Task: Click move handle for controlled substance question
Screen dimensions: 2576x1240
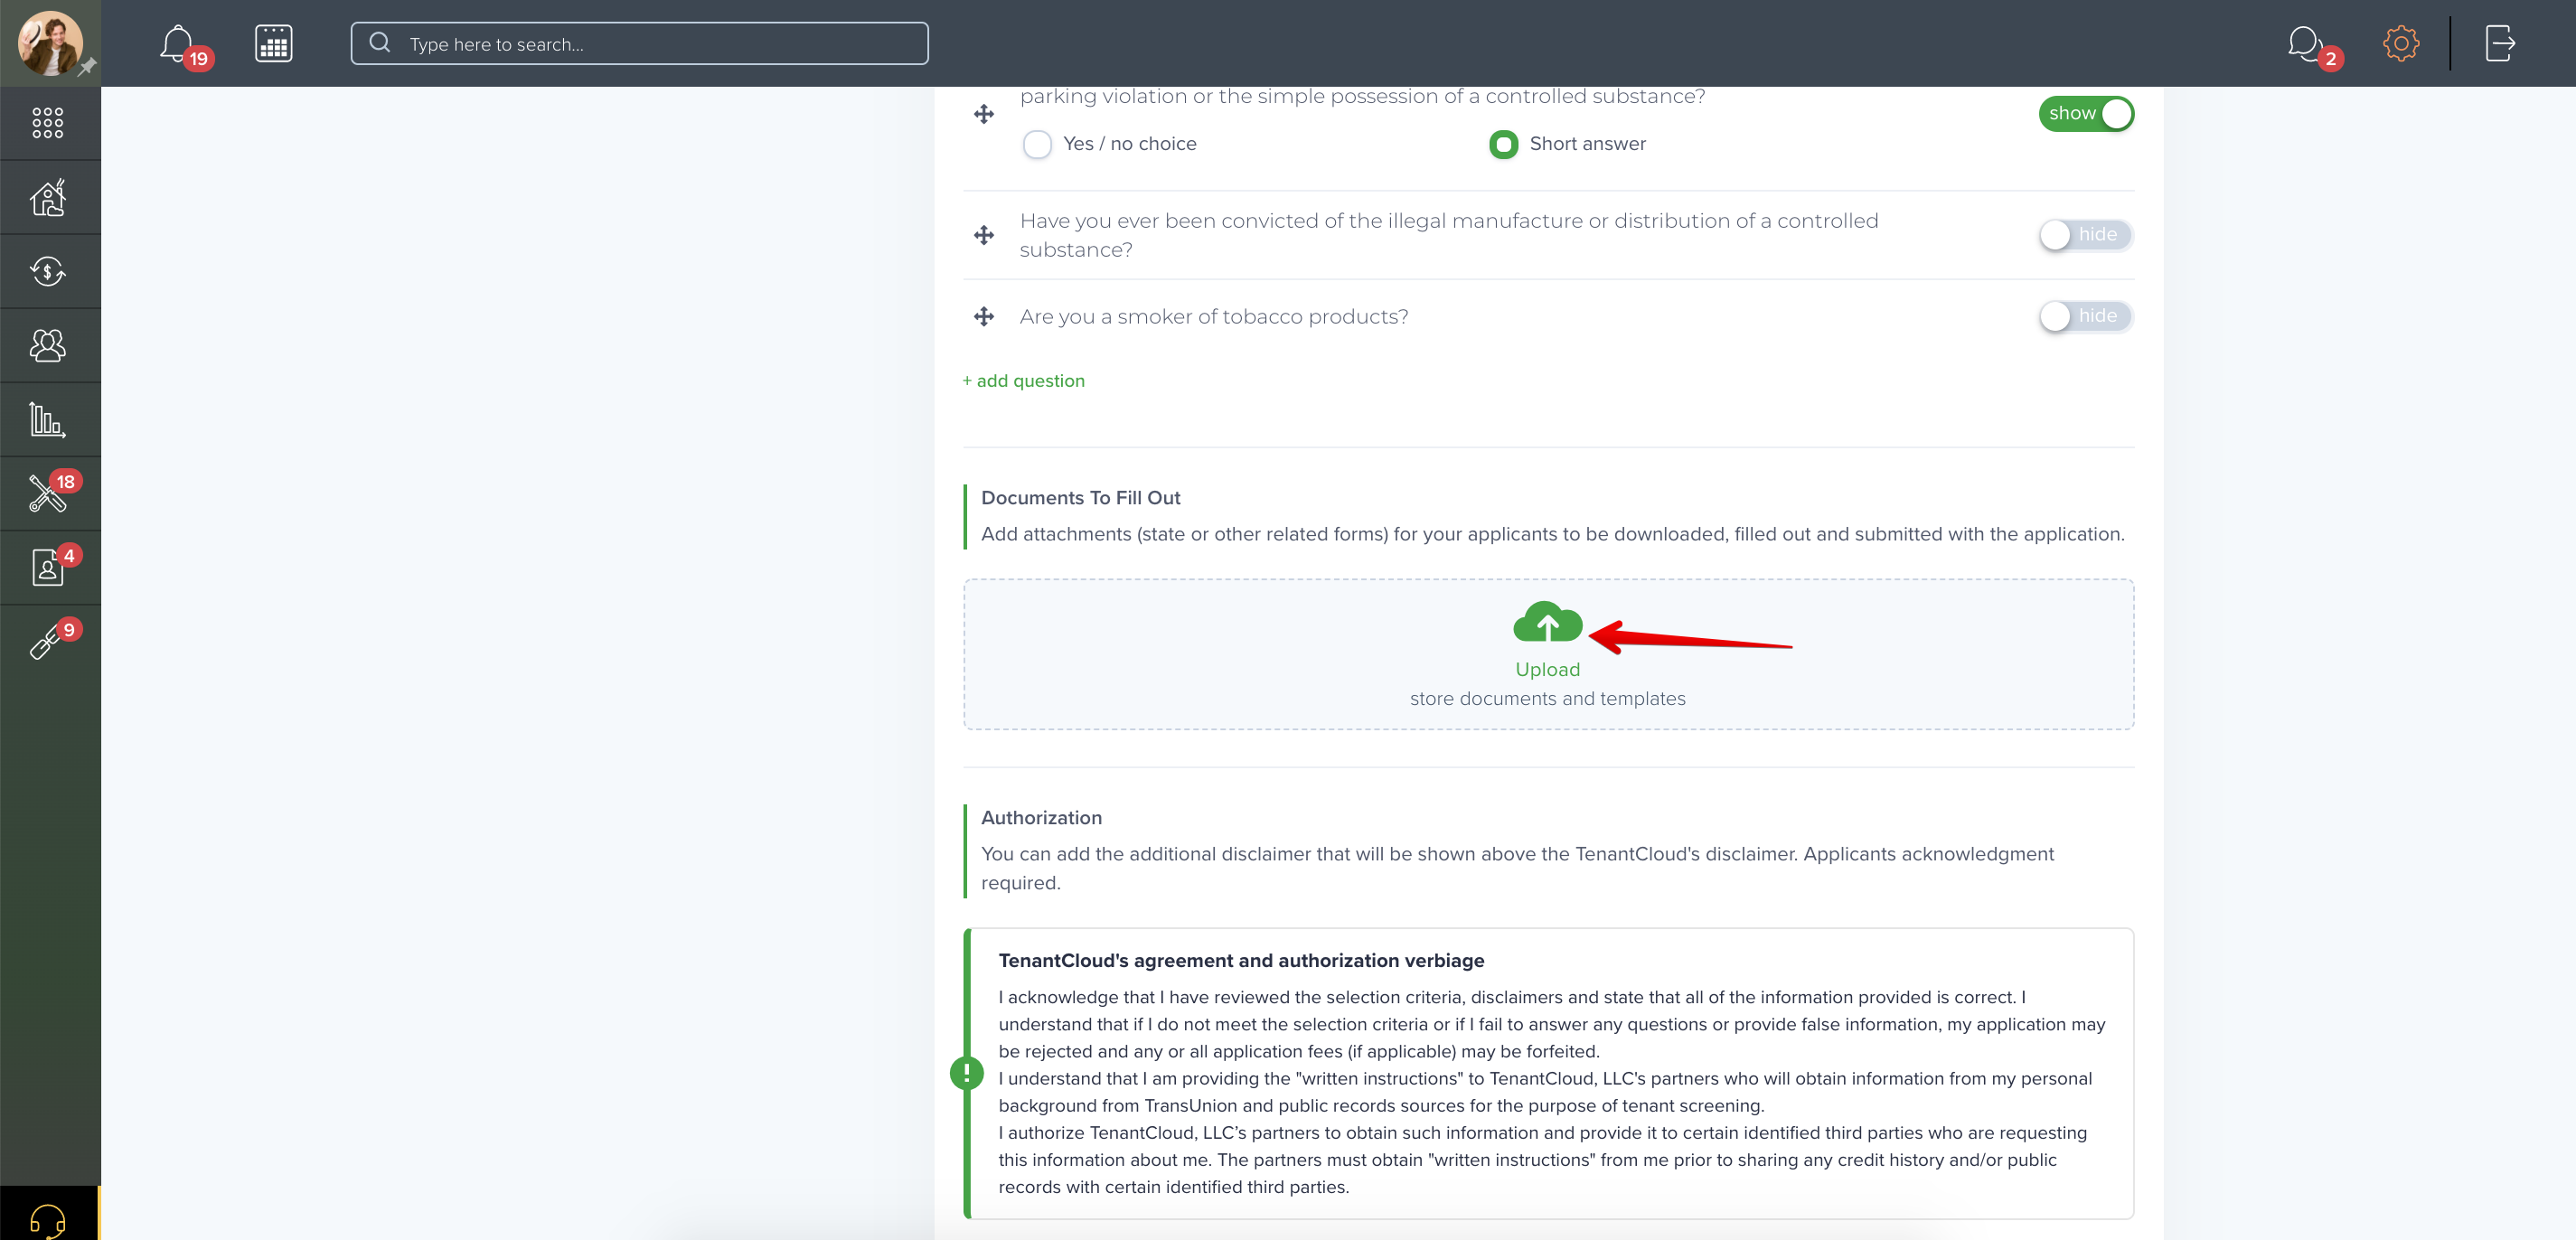Action: 984,235
